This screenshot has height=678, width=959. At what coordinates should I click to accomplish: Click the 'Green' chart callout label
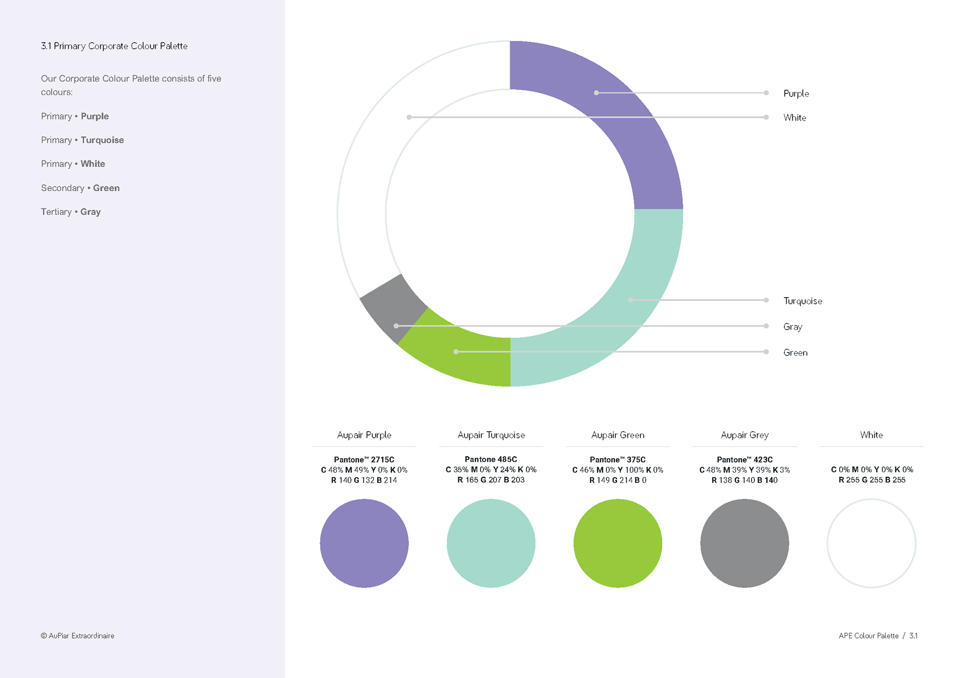[795, 352]
